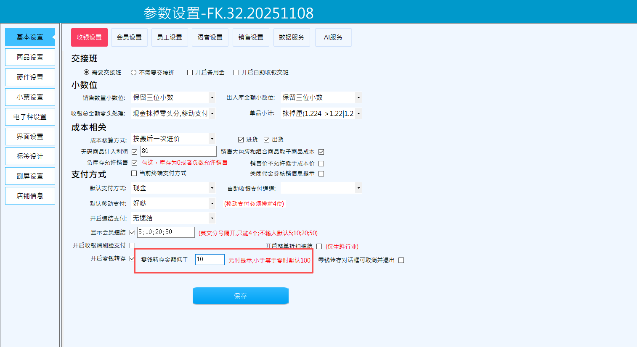637x347 pixels.
Task: Open the 语音设置 tab
Action: click(210, 37)
